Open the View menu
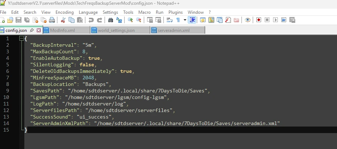The height and width of the screenshot is (149, 337). pos(46,12)
